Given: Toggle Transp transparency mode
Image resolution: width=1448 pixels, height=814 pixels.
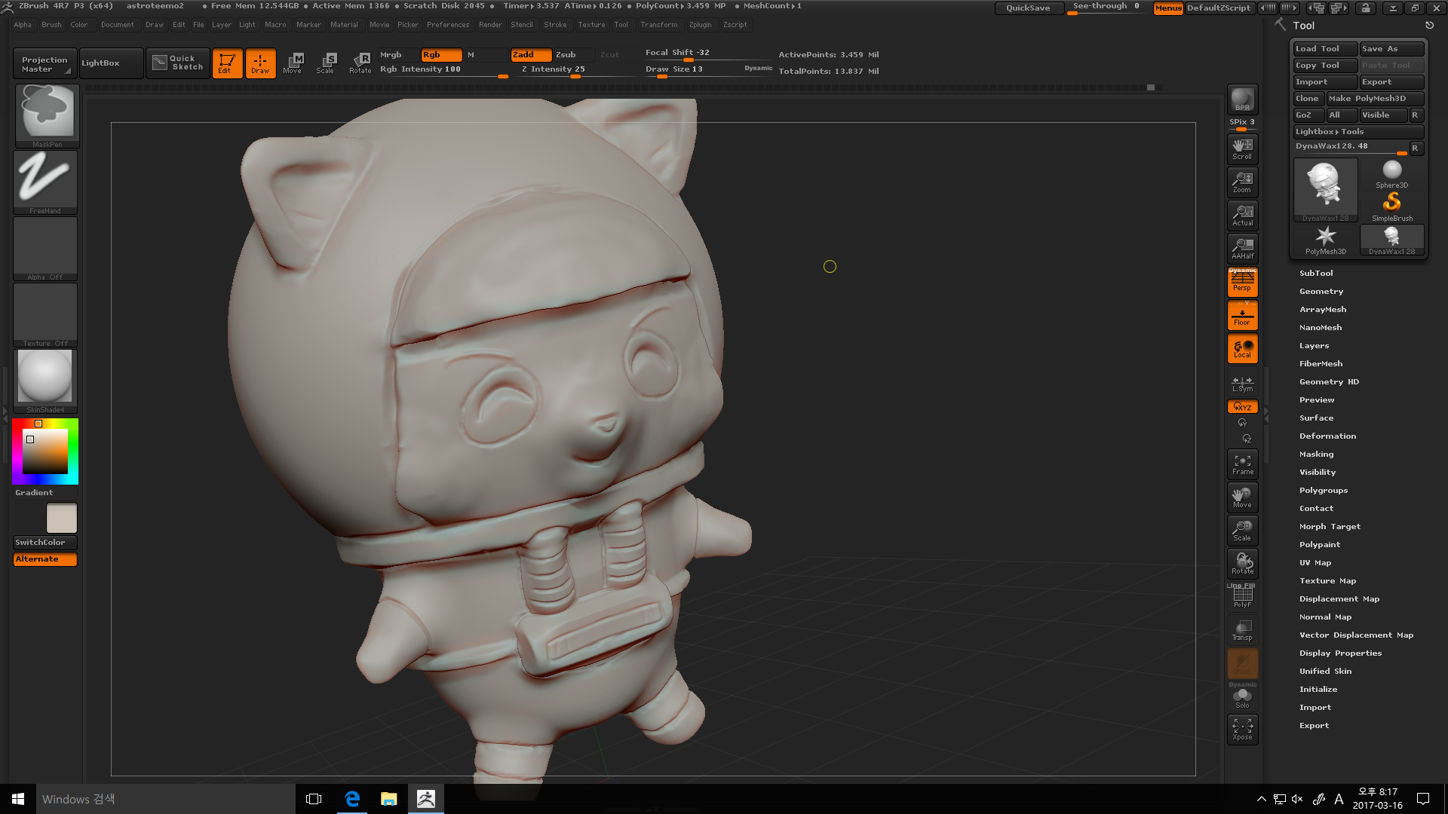Looking at the screenshot, I should 1242,630.
